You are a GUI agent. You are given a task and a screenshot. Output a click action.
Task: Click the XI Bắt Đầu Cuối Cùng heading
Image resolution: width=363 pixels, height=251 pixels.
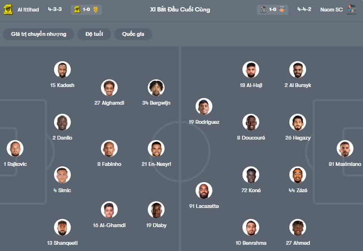click(179, 10)
